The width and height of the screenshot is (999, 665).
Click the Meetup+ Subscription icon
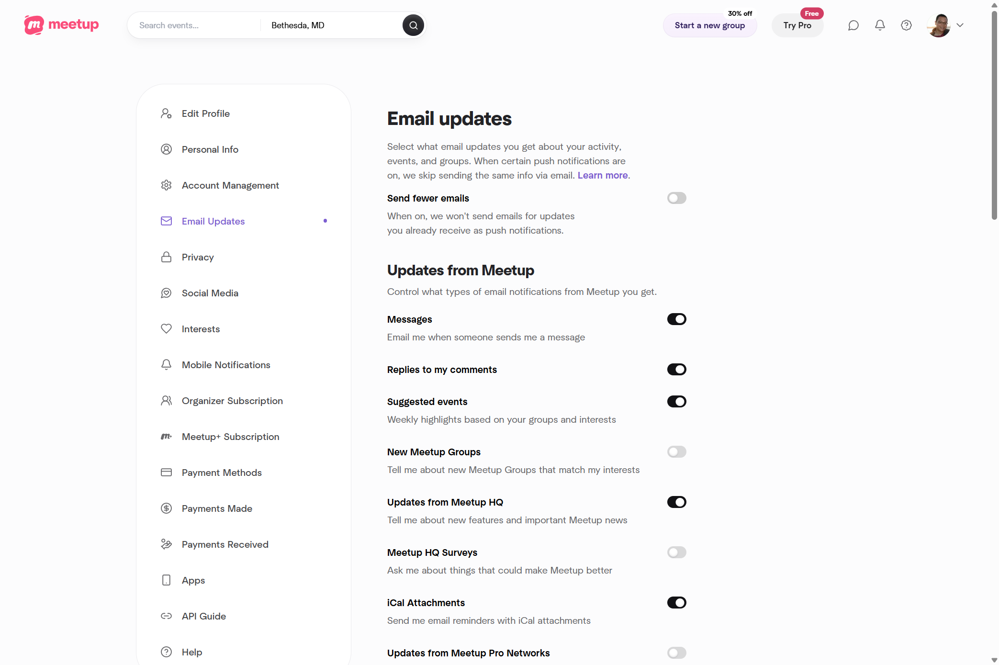(x=166, y=437)
